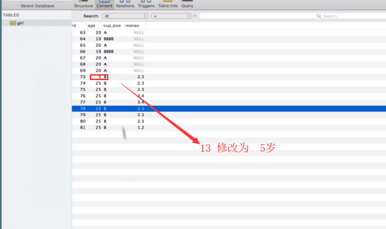Image resolution: width=386 pixels, height=229 pixels.
Task: Open the Select Database chooser
Action: click(37, 5)
